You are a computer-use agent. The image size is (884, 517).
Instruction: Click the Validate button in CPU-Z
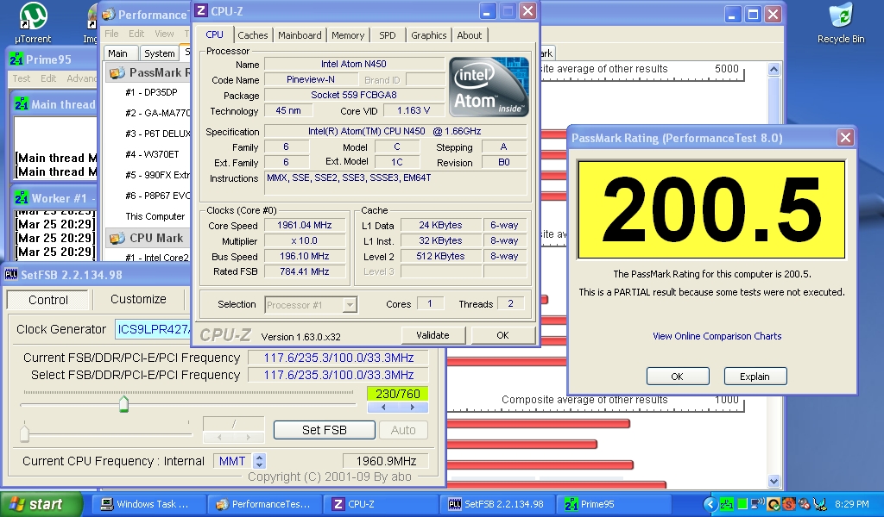[433, 335]
